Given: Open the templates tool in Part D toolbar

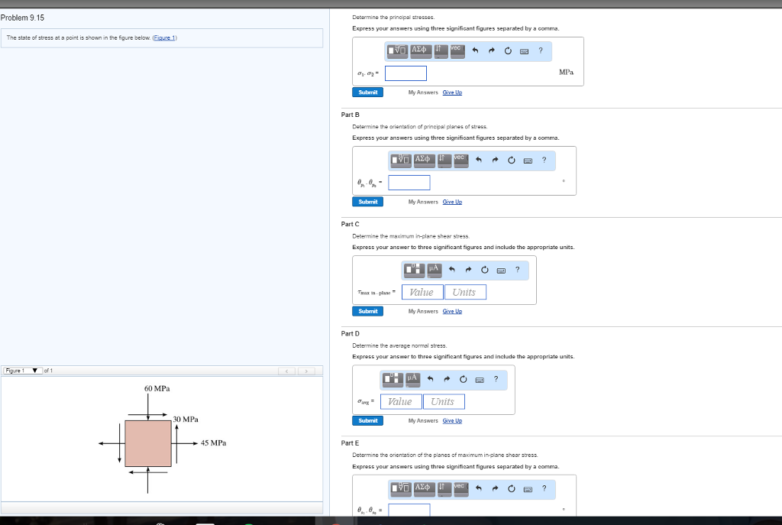Looking at the screenshot, I should click(393, 379).
